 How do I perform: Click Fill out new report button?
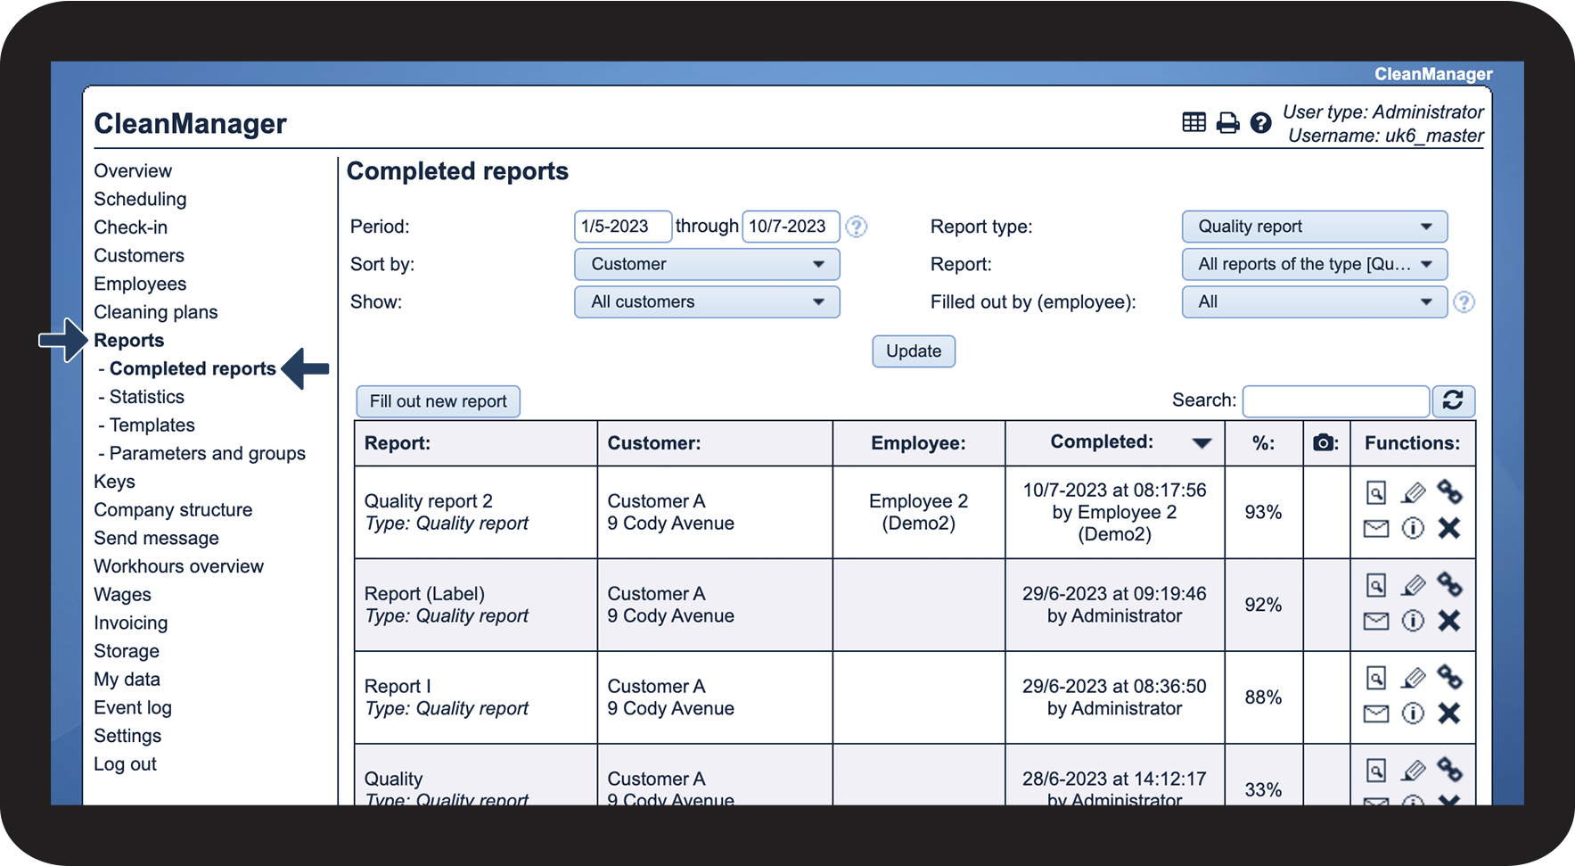click(438, 401)
